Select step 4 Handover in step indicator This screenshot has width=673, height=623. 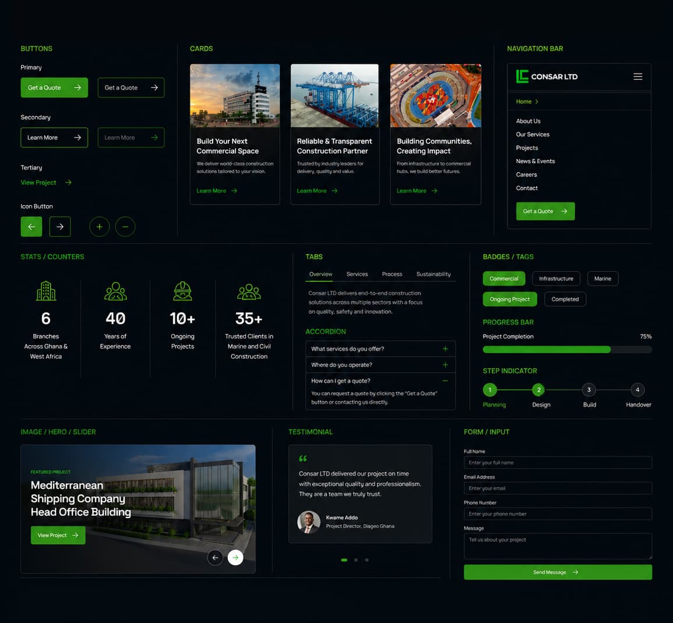pos(637,390)
